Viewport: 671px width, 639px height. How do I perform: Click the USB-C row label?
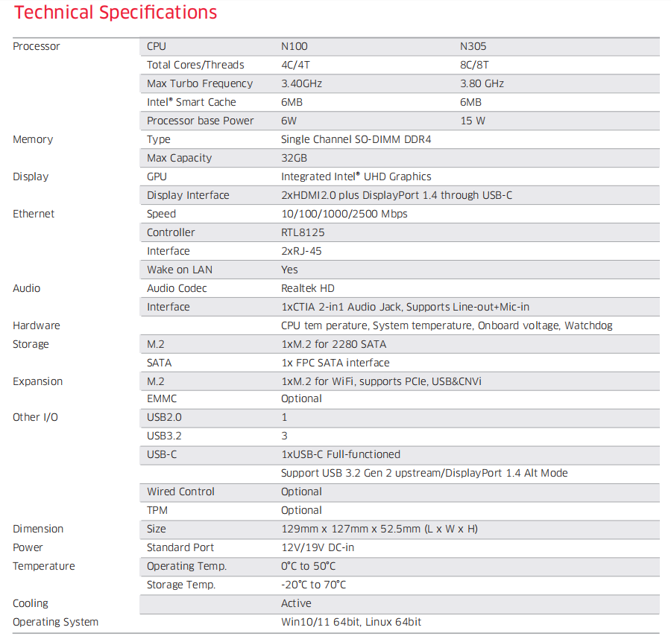162,454
